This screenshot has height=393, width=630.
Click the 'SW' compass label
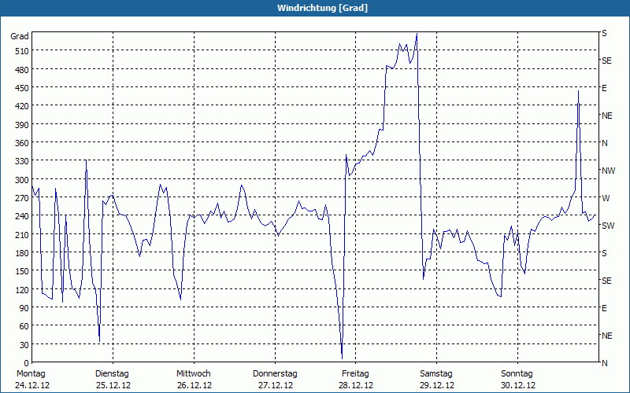(x=608, y=226)
